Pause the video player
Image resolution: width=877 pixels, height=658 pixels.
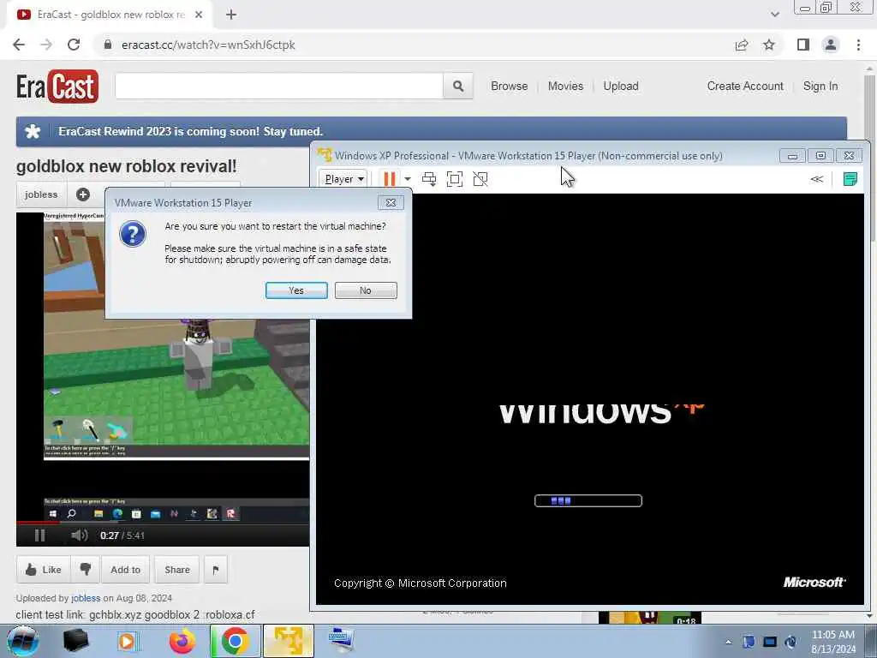pyautogui.click(x=39, y=535)
